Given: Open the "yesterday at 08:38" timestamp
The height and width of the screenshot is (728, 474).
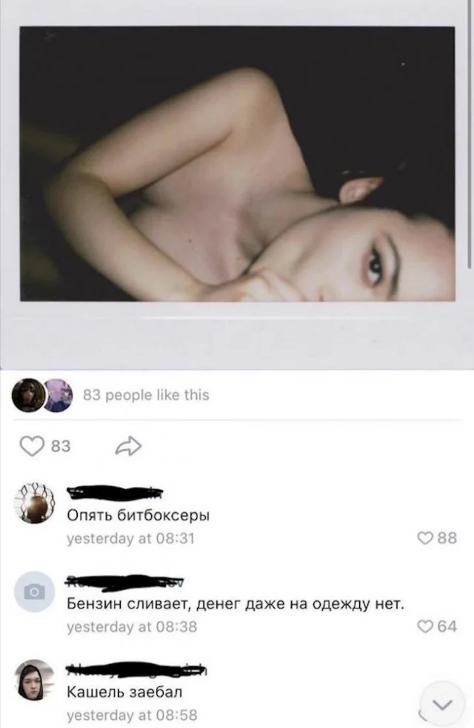Looking at the screenshot, I should 132,626.
